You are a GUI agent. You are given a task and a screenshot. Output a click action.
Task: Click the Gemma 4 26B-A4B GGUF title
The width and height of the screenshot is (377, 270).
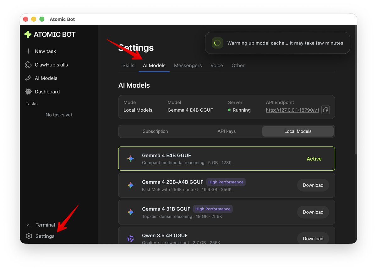(173, 182)
